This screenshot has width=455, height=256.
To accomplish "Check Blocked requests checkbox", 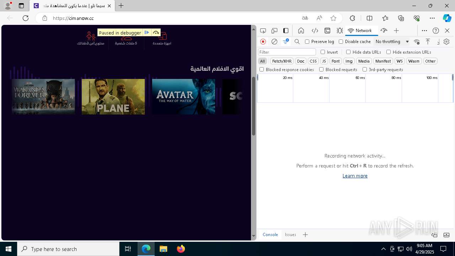I will pyautogui.click(x=321, y=70).
